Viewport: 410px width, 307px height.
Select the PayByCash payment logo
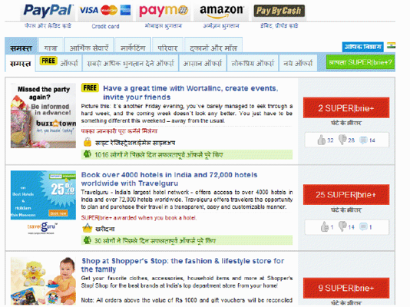pyautogui.click(x=279, y=11)
